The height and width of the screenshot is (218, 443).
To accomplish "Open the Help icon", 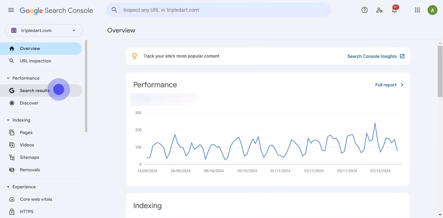I will pos(364,10).
